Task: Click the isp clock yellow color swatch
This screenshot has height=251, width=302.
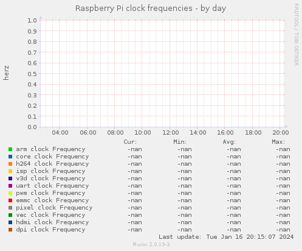Action: tap(10, 171)
